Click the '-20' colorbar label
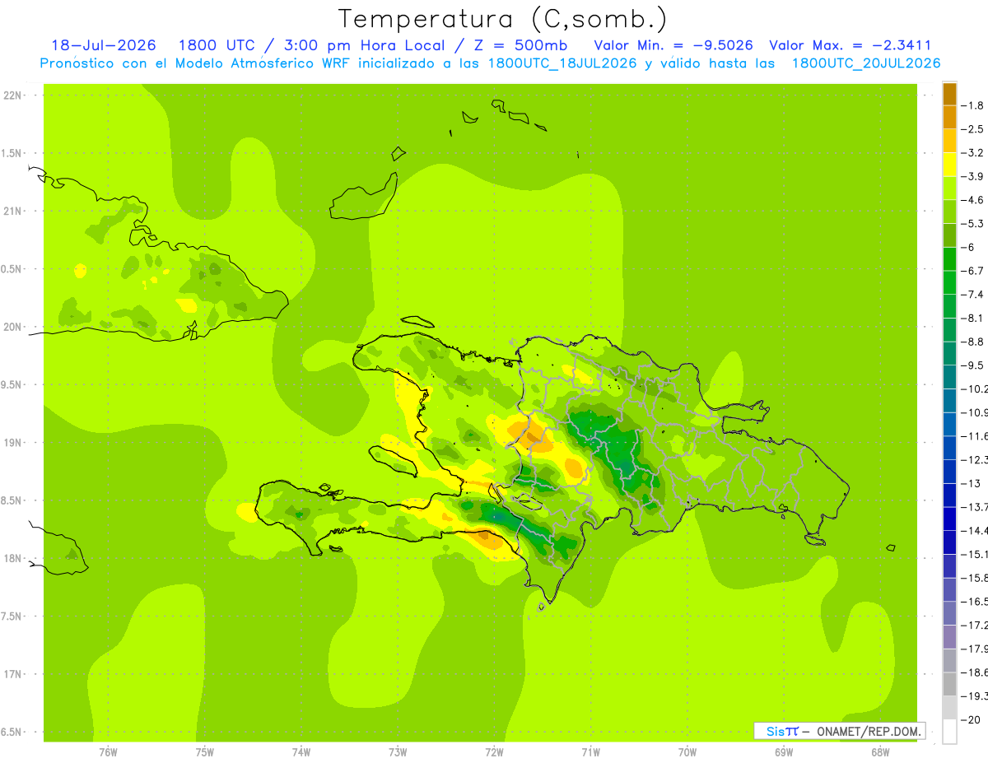This screenshot has height=763, width=988. coord(970,719)
